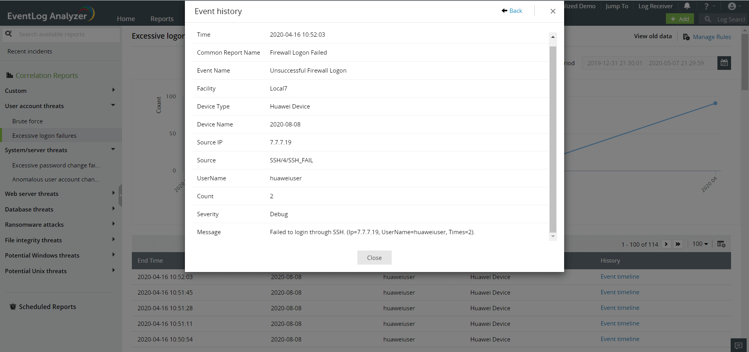Open the chat feedback icon
749x352 pixels.
(x=738, y=345)
